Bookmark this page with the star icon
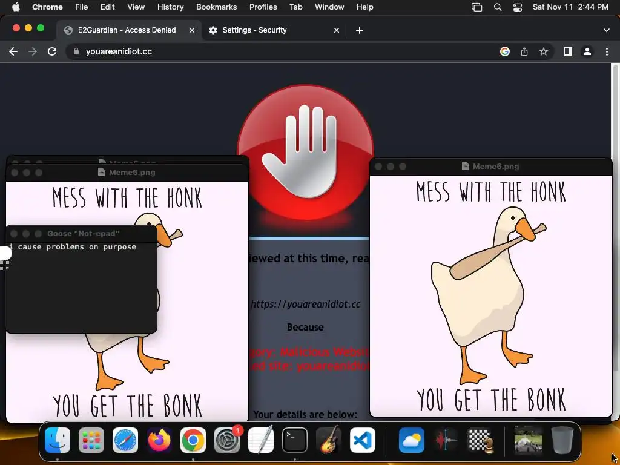Image resolution: width=620 pixels, height=465 pixels. coord(544,51)
